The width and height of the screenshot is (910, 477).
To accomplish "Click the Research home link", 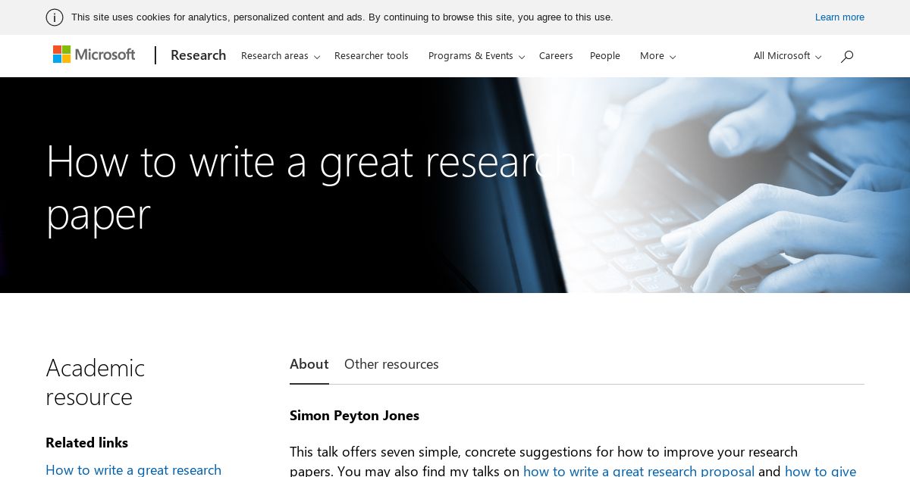I will click(x=198, y=55).
